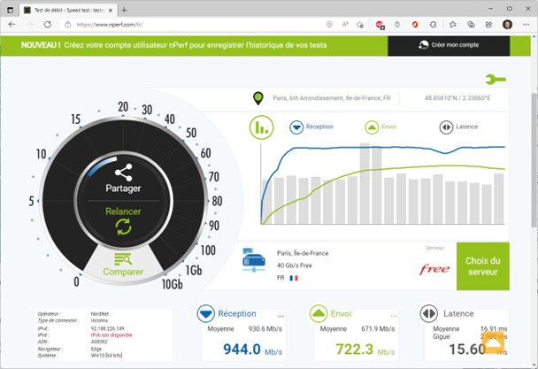Select the Test de débit browser tab

pos(66,9)
